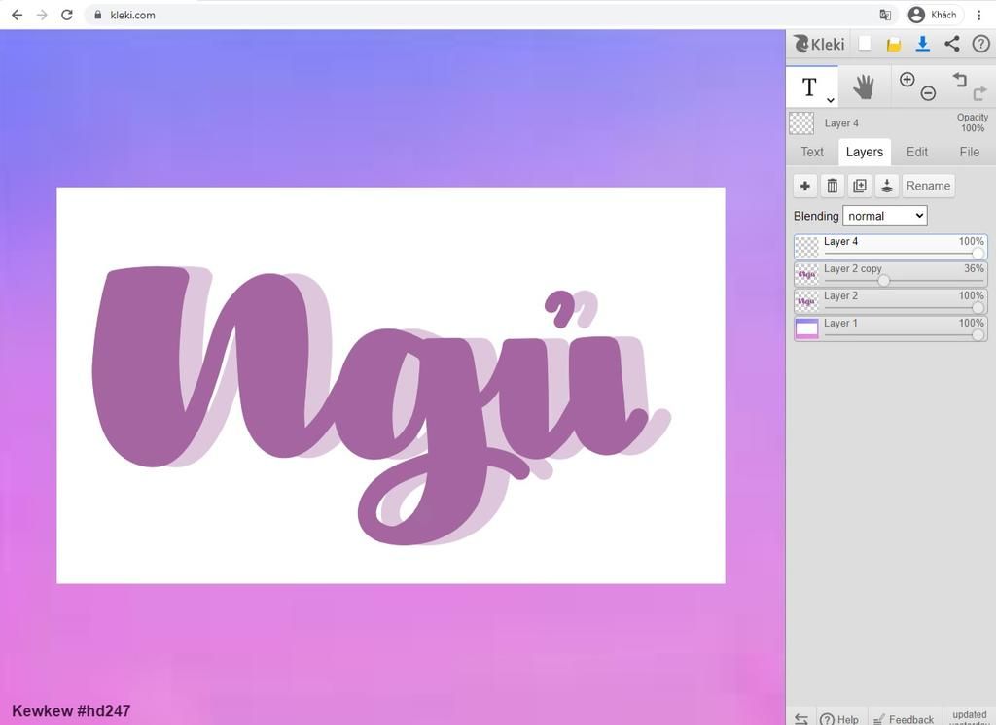
Task: Switch to the Layers tab
Action: (865, 153)
